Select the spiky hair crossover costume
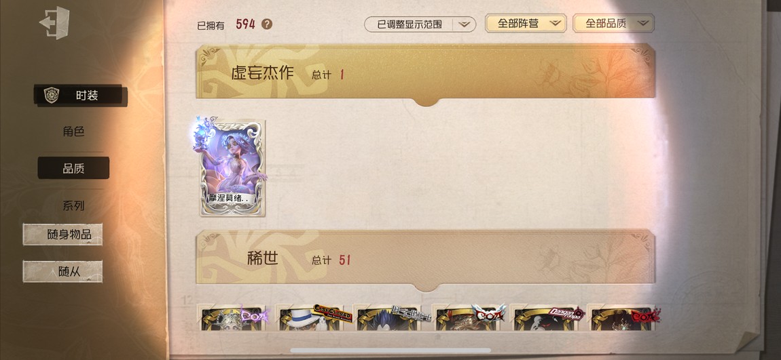 [389, 318]
